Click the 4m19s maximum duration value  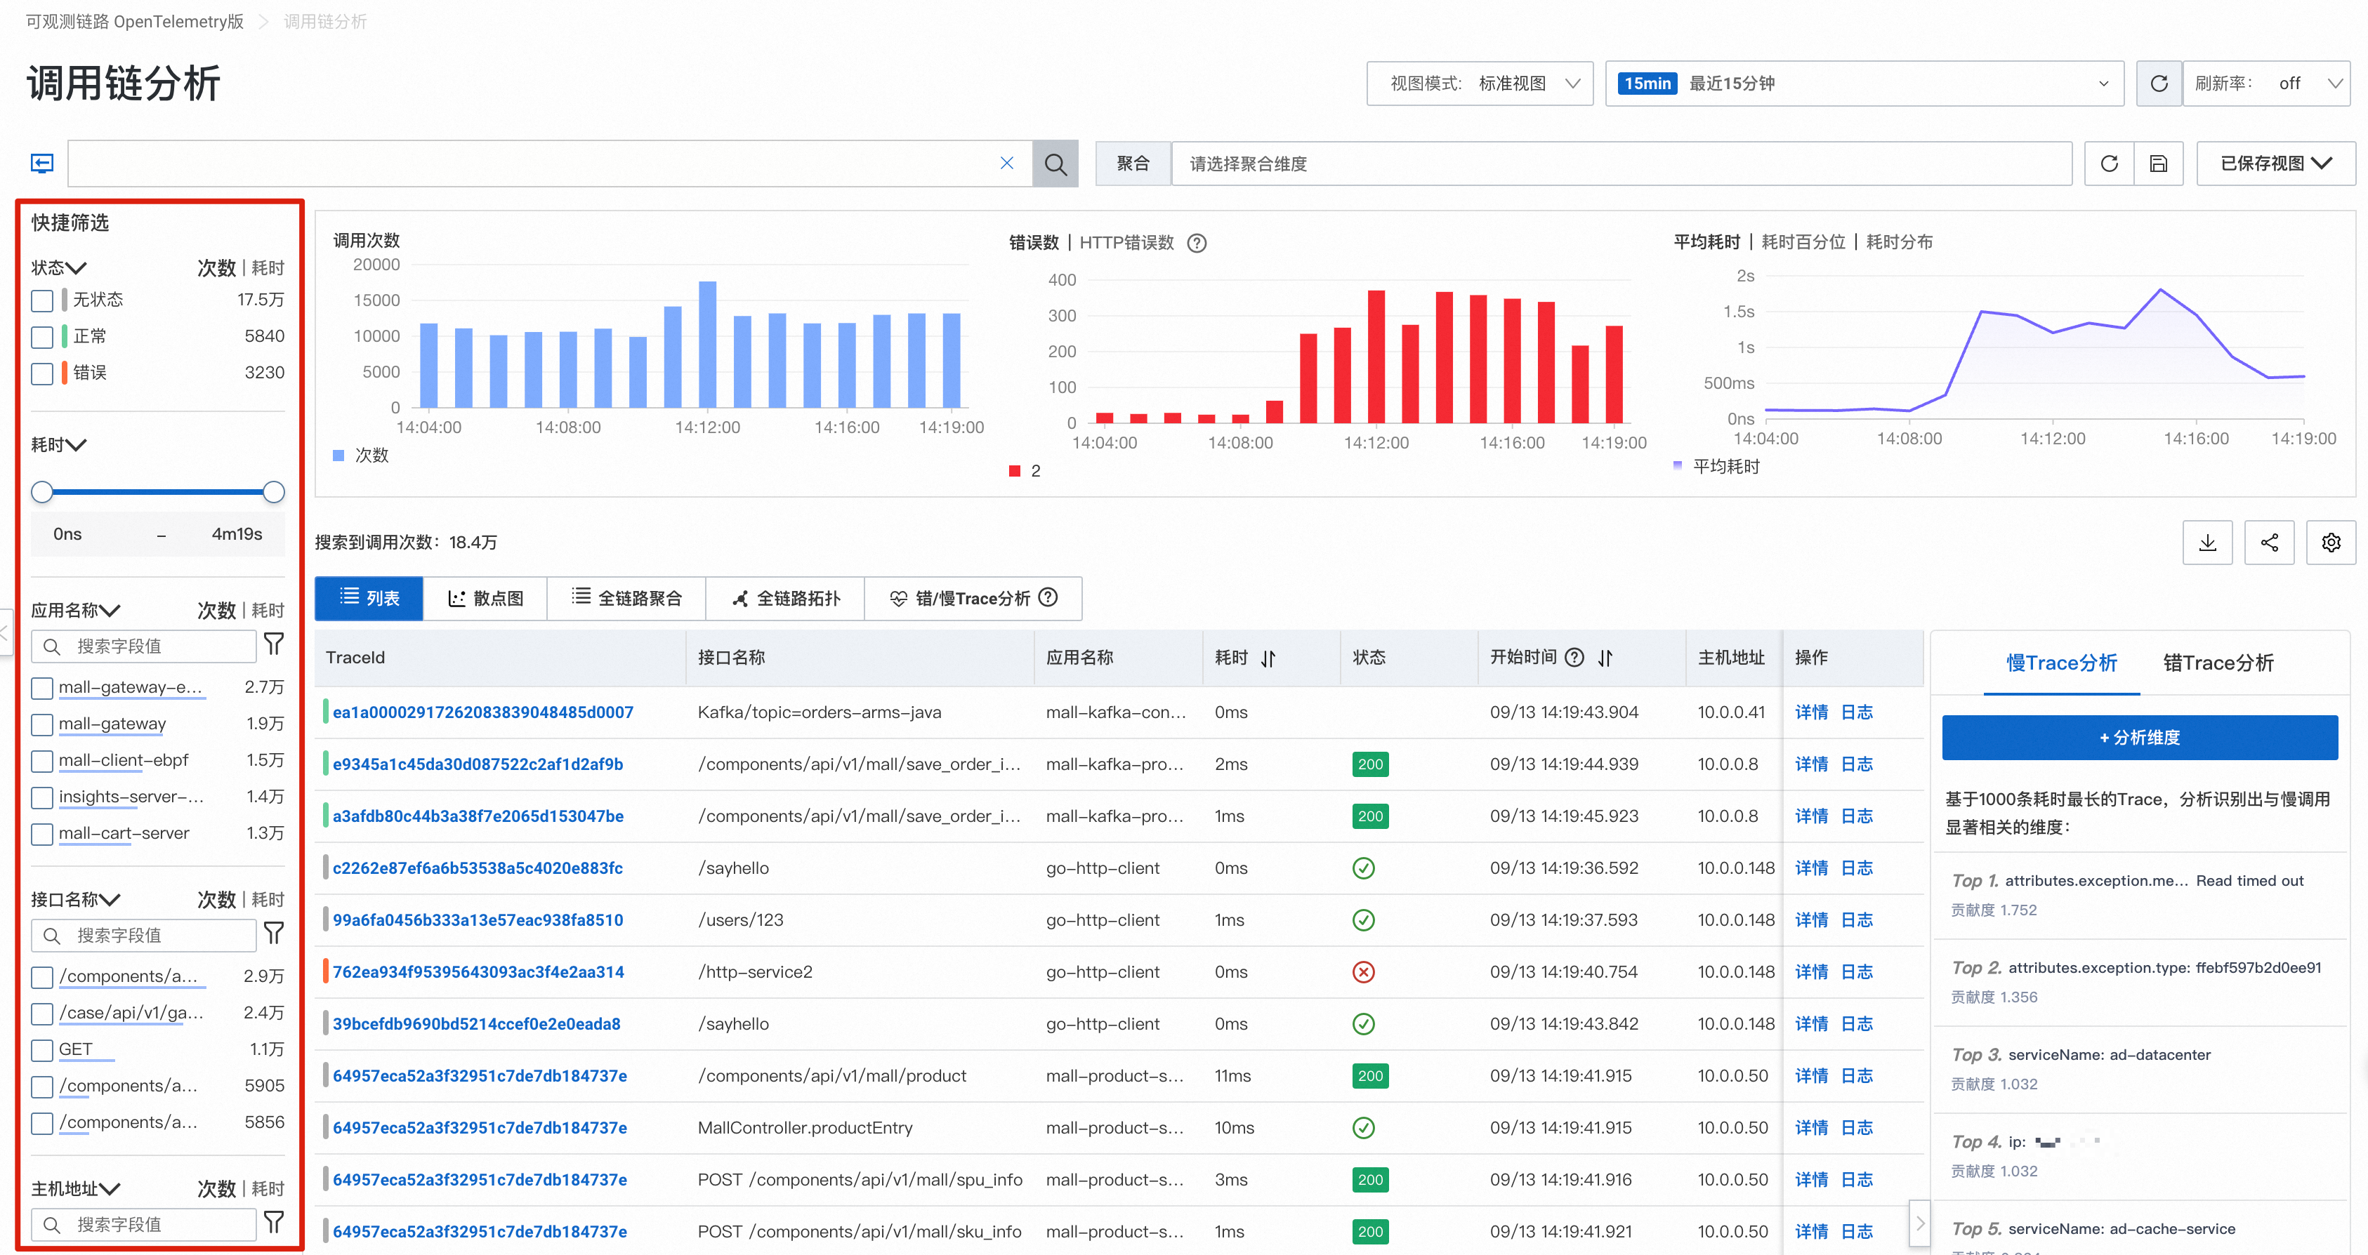(237, 533)
